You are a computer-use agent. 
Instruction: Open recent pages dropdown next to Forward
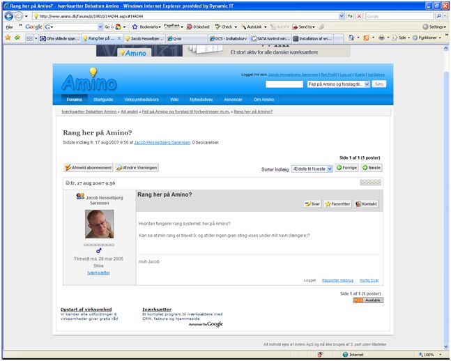click(x=26, y=17)
